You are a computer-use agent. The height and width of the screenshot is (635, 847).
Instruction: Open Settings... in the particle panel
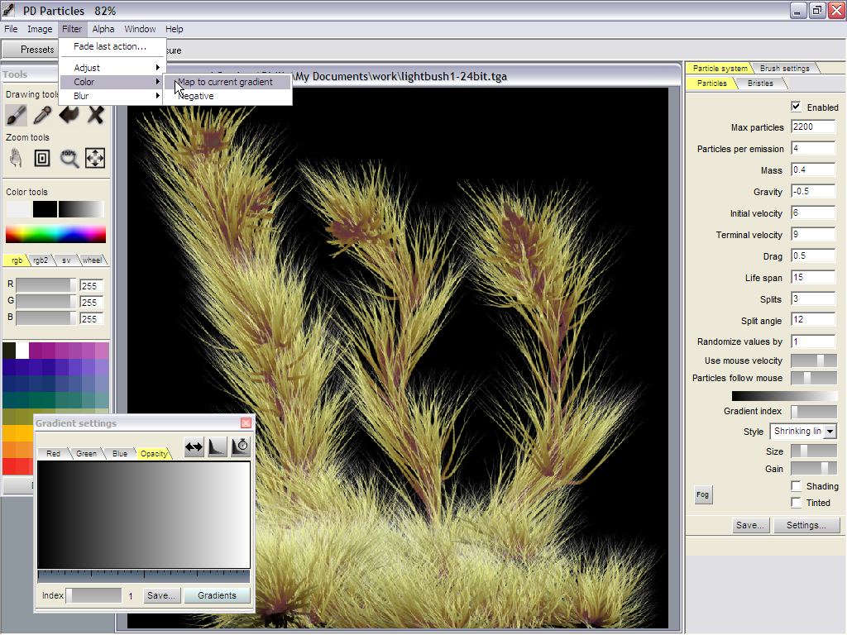[x=806, y=525]
